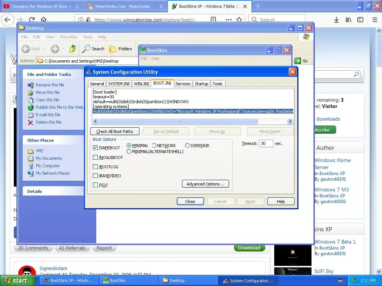Click the green Download button on webpage
The width and height of the screenshot is (382, 286).
pos(249,248)
